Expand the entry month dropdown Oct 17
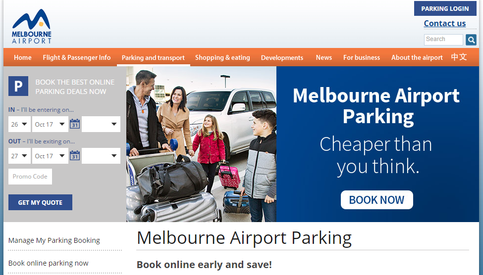This screenshot has width=483, height=275. click(x=50, y=124)
